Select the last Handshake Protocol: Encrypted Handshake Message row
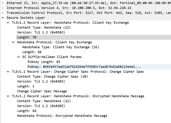This screenshot has height=123, width=171. coord(62,116)
